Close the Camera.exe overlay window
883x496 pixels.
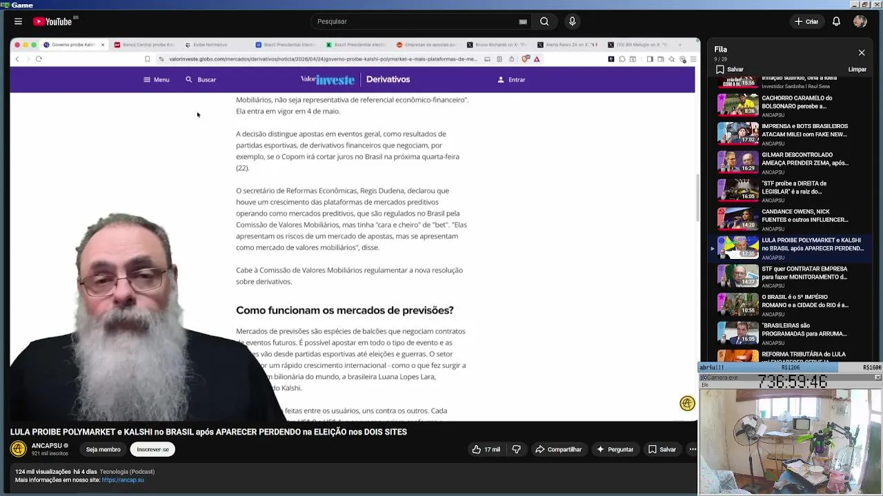point(877,378)
